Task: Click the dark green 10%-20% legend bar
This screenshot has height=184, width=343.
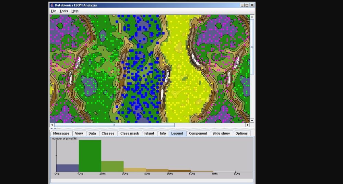Action: (90, 156)
